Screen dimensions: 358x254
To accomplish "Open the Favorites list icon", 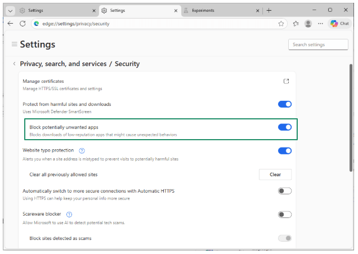I will pyautogui.click(x=296, y=24).
